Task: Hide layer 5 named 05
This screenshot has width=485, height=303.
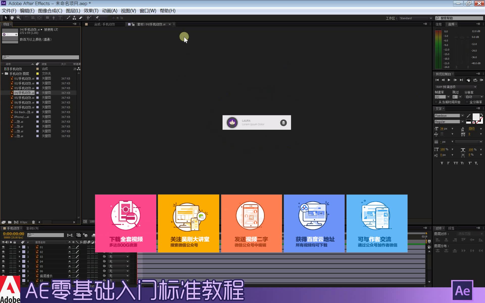Action: (x=3, y=266)
